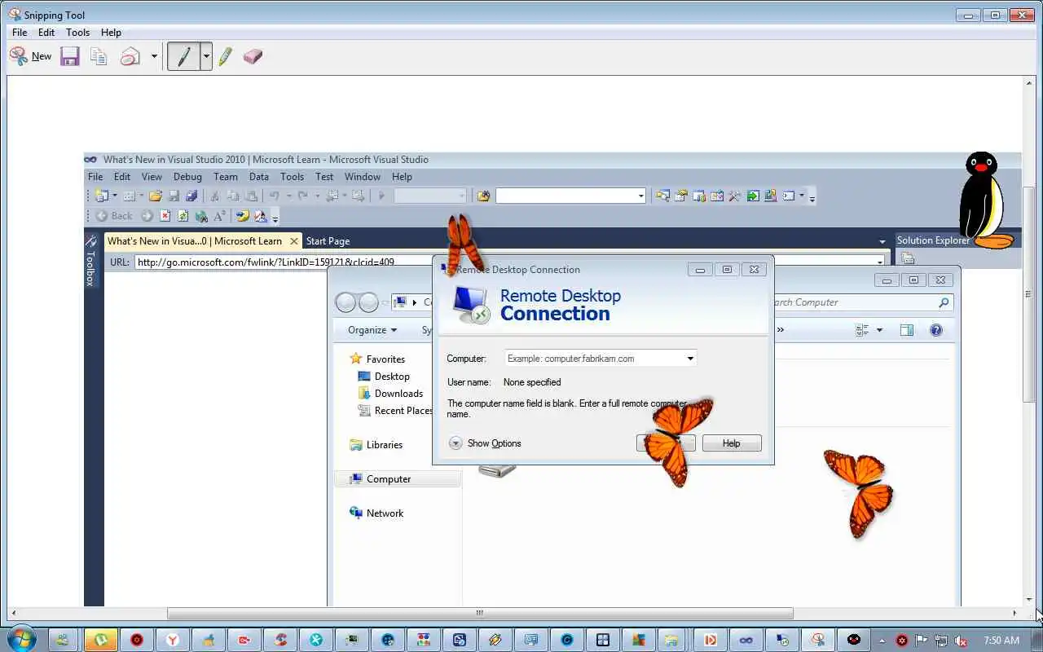The width and height of the screenshot is (1043, 652).
Task: Click the Stop browser icon with red X
Action: click(x=165, y=216)
